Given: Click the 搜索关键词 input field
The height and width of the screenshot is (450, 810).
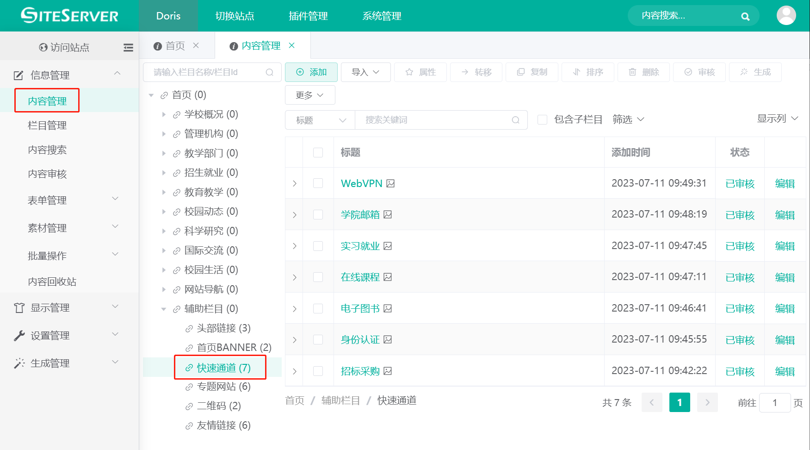Looking at the screenshot, I should click(435, 120).
